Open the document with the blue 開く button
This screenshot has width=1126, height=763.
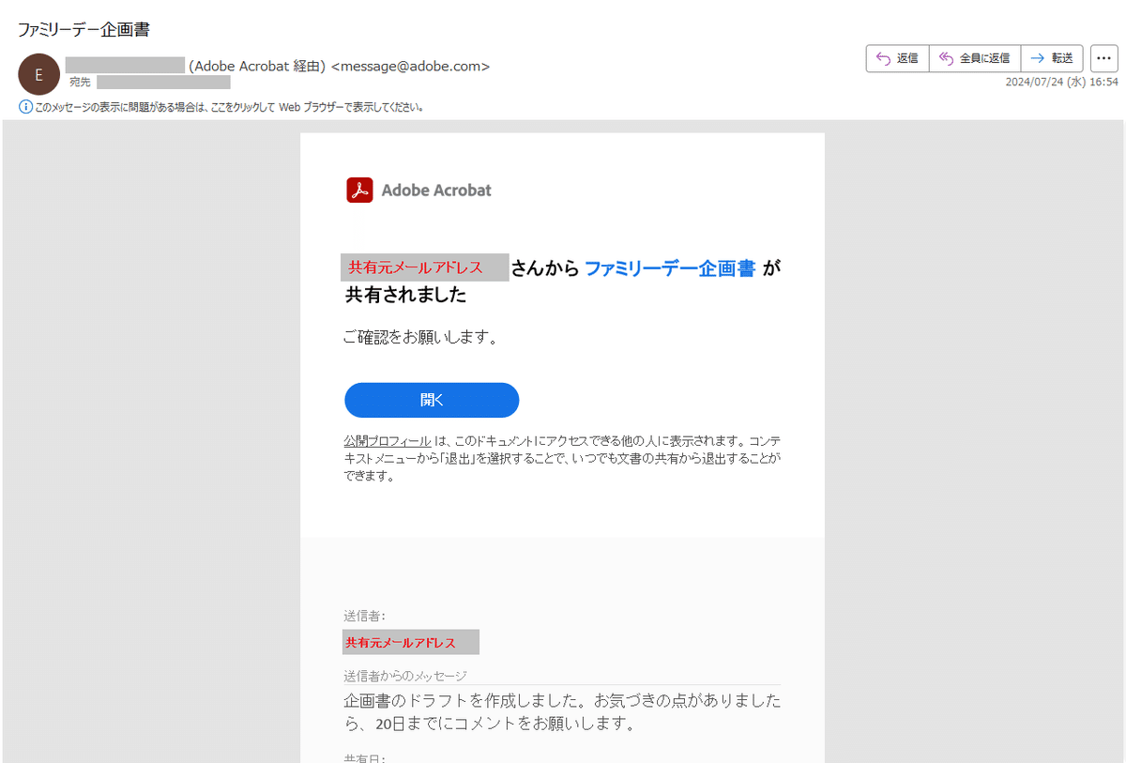(432, 400)
